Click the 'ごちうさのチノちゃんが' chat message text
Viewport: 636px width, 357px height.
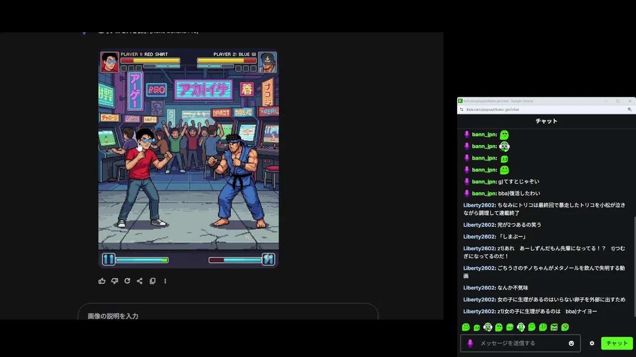tap(544, 272)
